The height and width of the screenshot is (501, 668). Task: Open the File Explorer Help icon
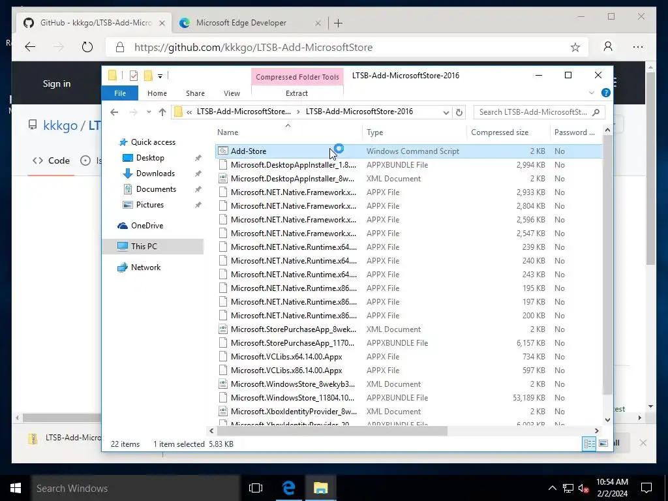point(605,93)
